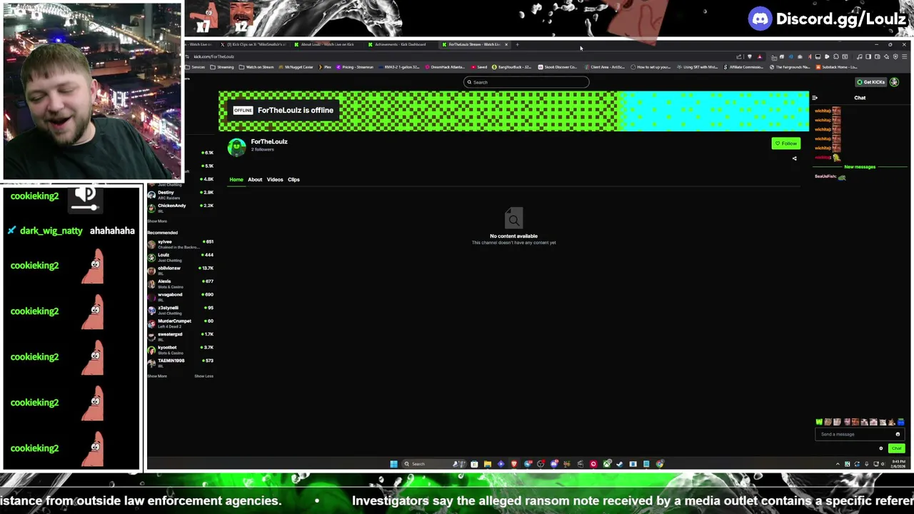Open File Explorer from taskbar
The height and width of the screenshot is (514, 914).
487,464
